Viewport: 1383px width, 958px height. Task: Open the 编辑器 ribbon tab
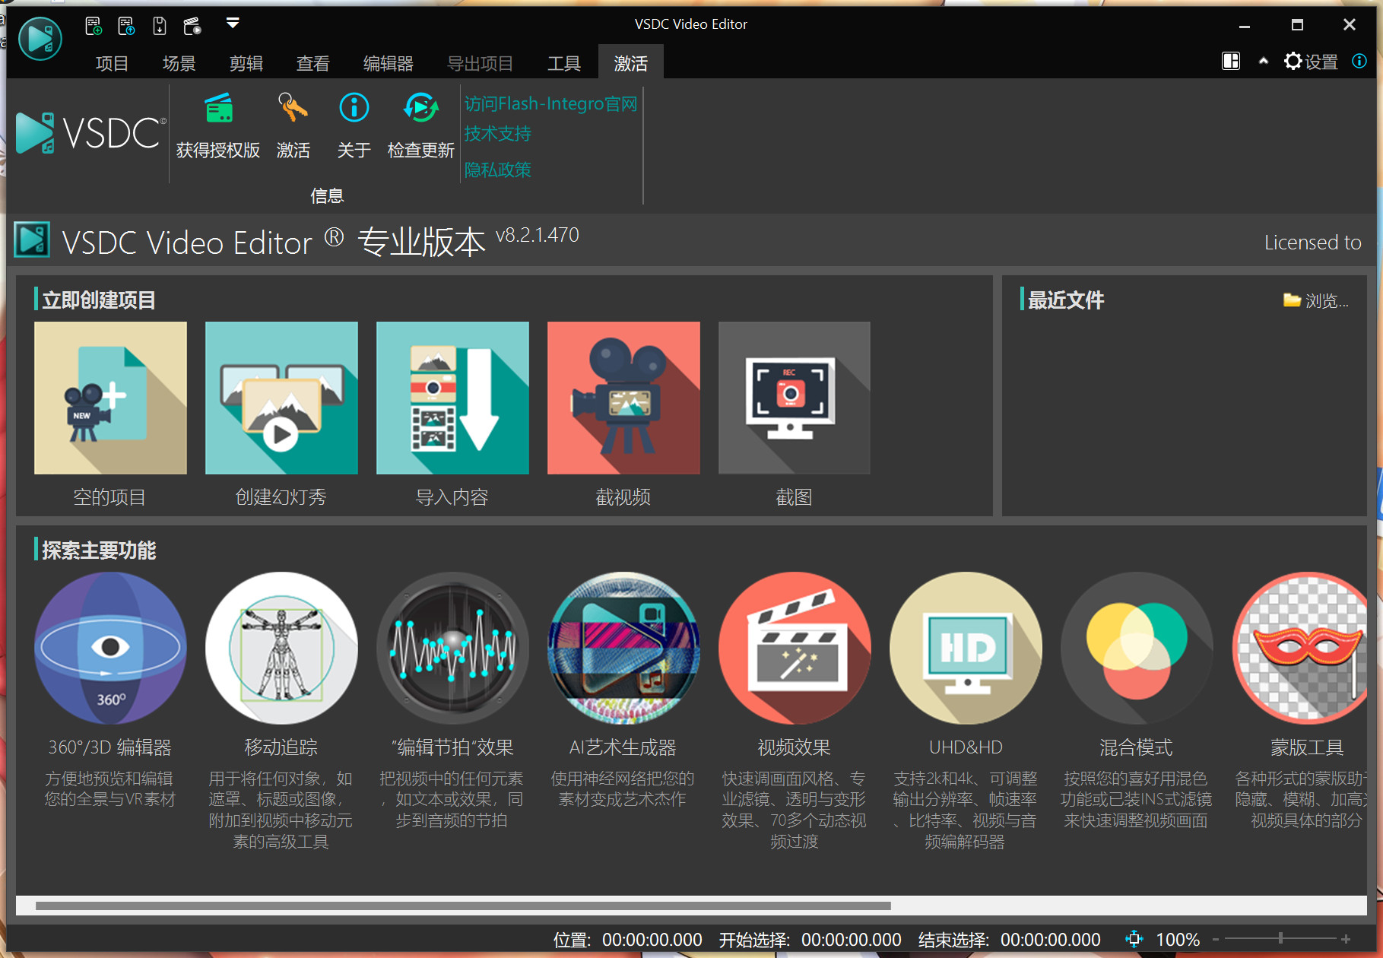[x=388, y=63]
